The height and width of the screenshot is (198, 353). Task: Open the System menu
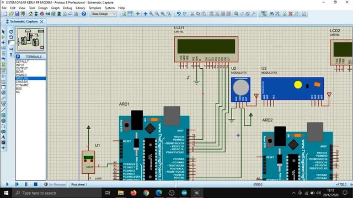(110, 8)
